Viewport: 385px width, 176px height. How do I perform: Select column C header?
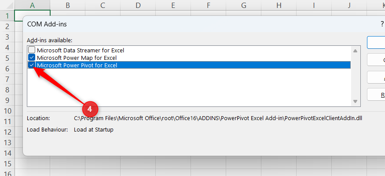click(x=103, y=5)
